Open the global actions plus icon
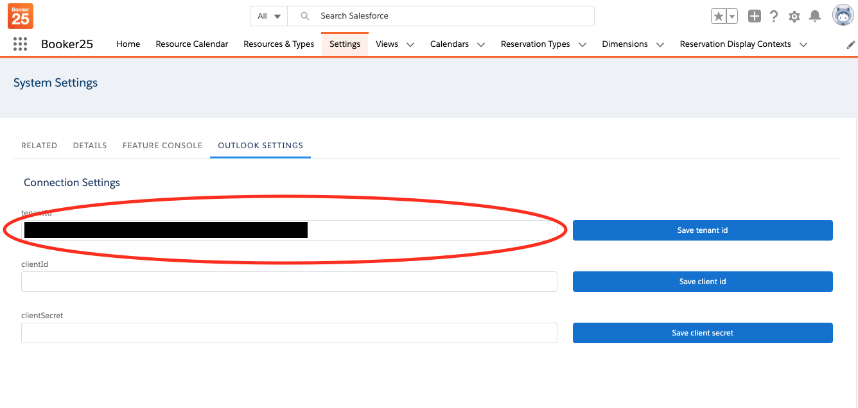 tap(755, 17)
